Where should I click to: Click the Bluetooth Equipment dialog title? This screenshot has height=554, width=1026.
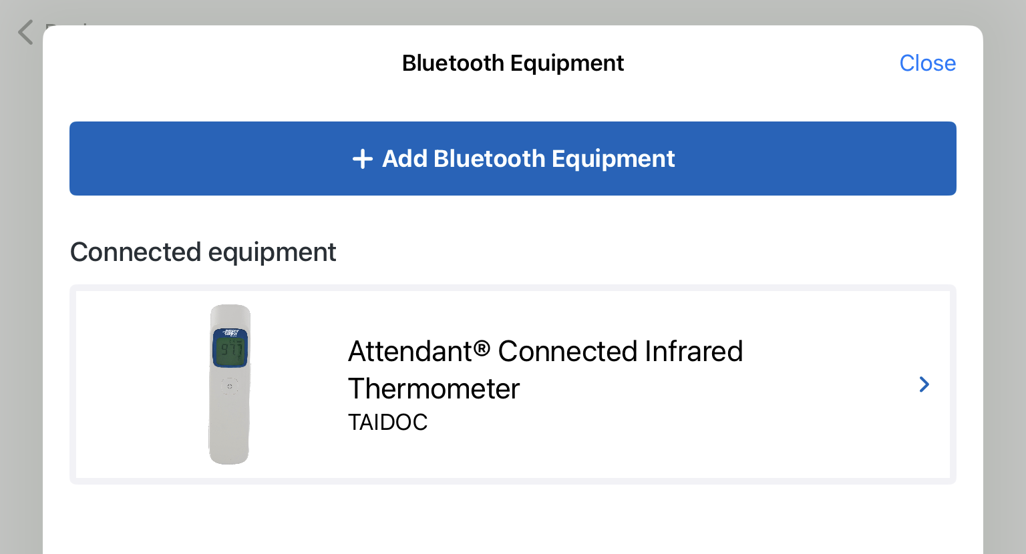(512, 63)
